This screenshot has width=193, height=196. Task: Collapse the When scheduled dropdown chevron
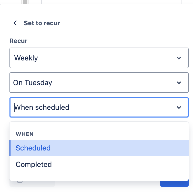(x=179, y=108)
